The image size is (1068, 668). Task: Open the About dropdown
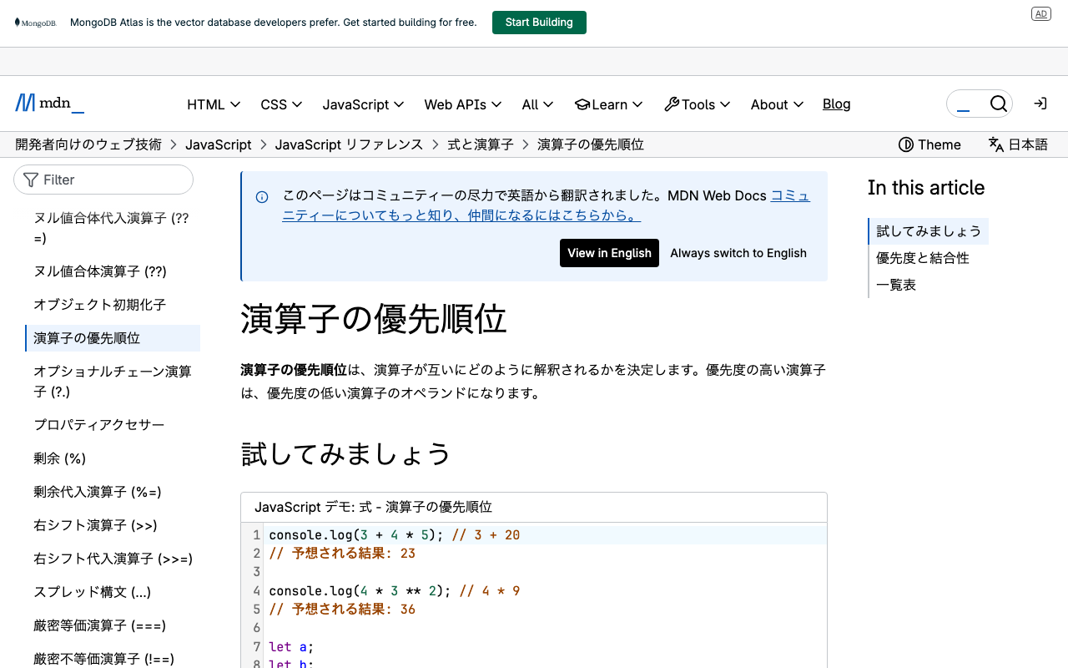[776, 104]
